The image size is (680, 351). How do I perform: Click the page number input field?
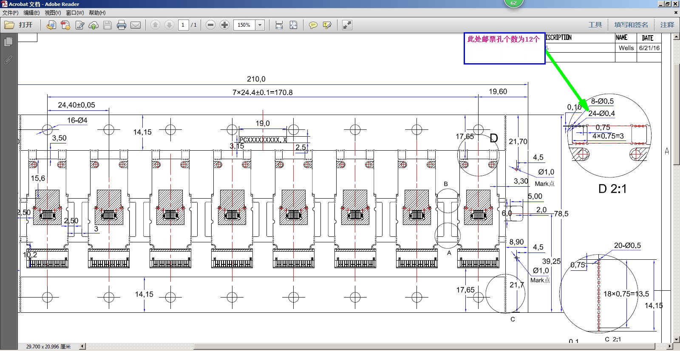(183, 25)
